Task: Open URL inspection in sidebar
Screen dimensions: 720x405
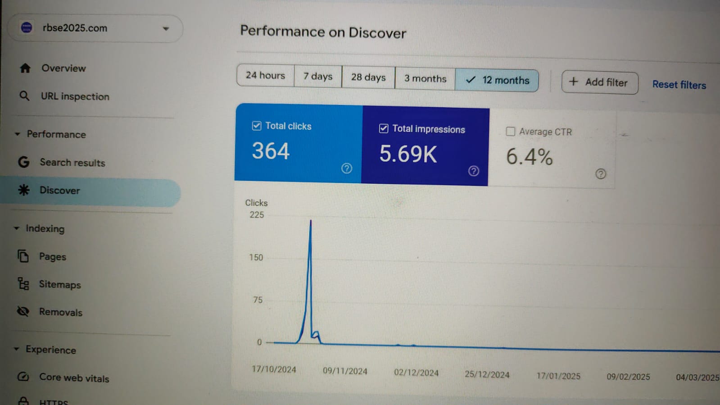Action: tap(75, 96)
